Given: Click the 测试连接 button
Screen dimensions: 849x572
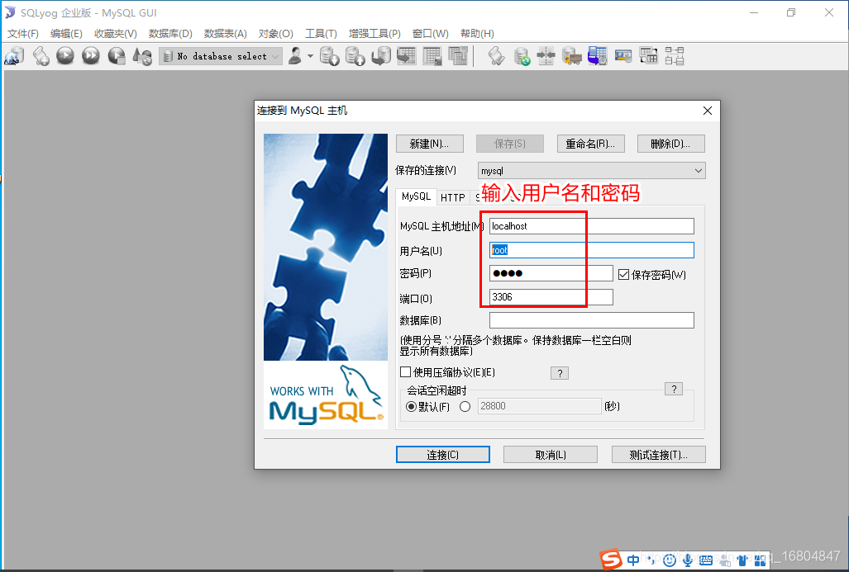Looking at the screenshot, I should pyautogui.click(x=658, y=454).
